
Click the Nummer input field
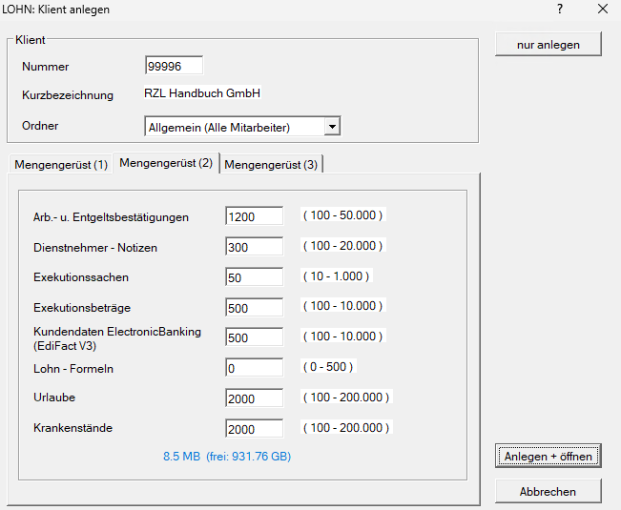point(174,66)
